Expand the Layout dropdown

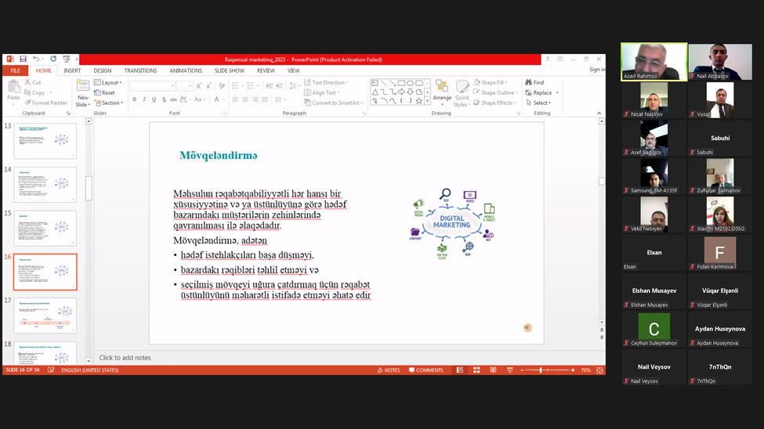(108, 82)
